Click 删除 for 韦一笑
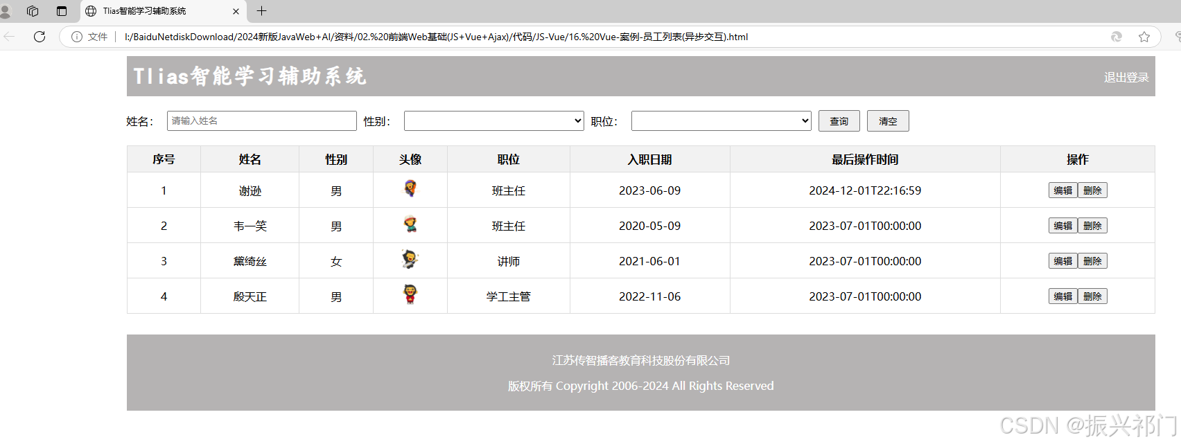Viewport: 1181px width, 446px height. 1093,226
